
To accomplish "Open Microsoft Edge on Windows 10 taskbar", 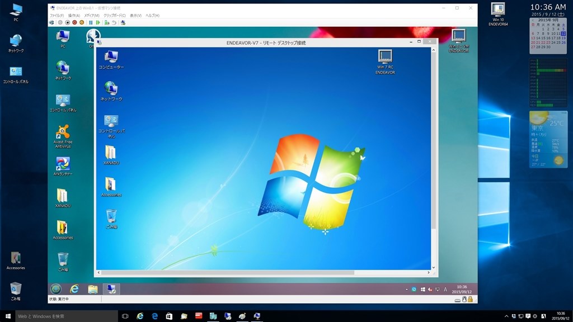I will tap(154, 316).
